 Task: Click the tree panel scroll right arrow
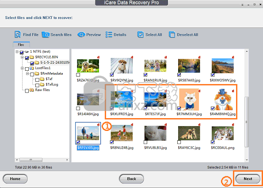coord(67,160)
